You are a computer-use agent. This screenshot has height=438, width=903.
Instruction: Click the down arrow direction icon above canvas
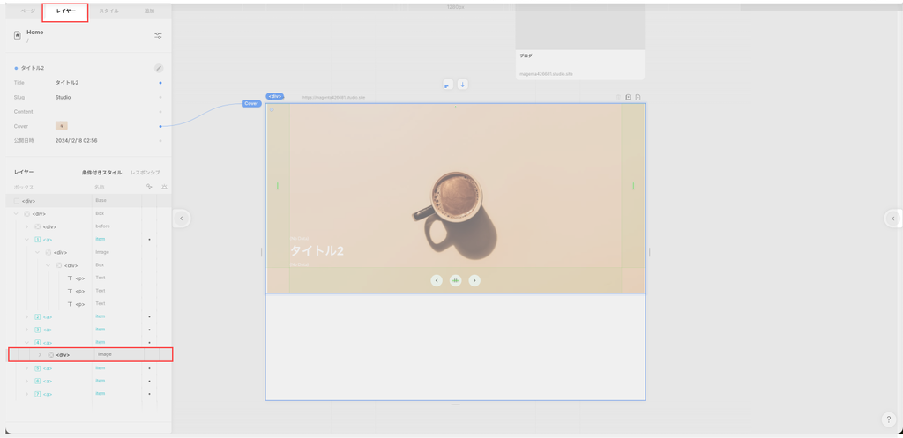463,85
